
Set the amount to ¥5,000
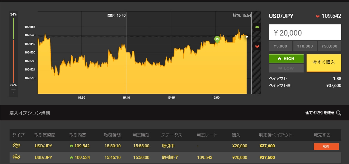[x=280, y=46]
